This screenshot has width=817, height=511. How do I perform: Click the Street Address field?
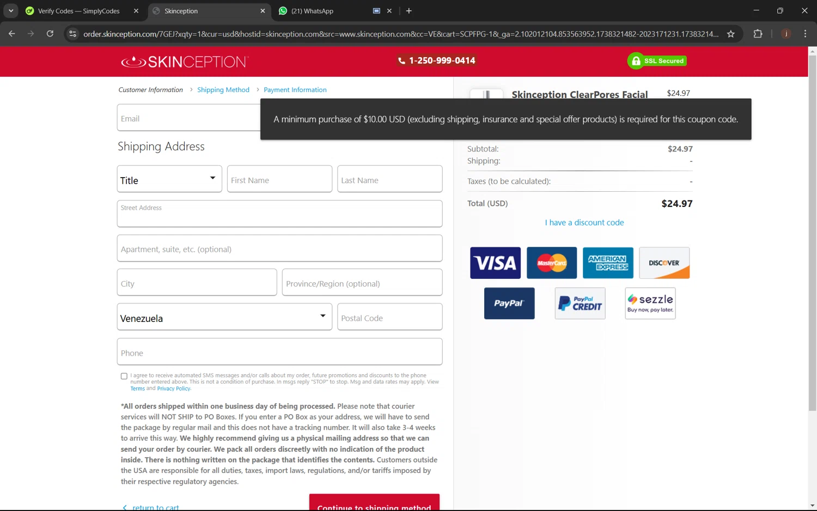(279, 214)
